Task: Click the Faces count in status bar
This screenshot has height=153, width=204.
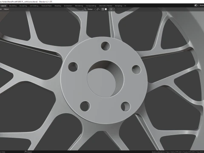Action: [189, 152]
